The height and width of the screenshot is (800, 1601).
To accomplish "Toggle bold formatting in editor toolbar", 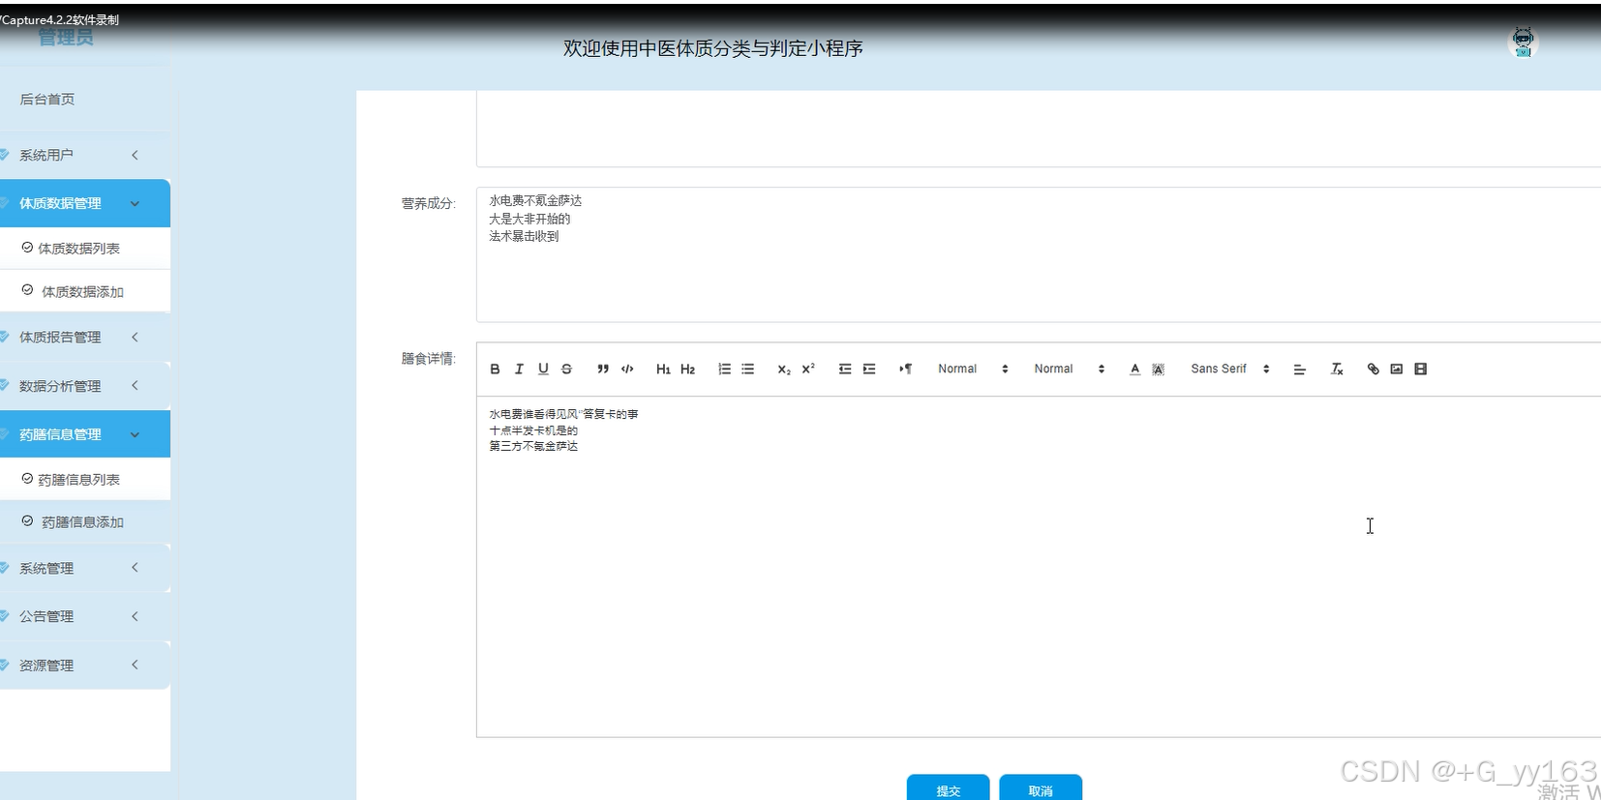I will click(x=495, y=369).
